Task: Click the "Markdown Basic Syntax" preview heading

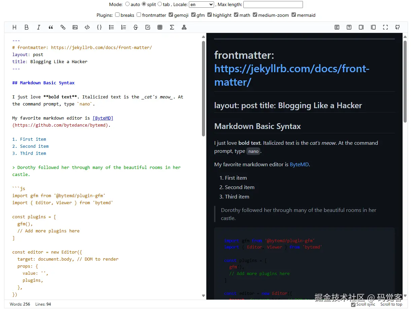Action: tap(258, 127)
